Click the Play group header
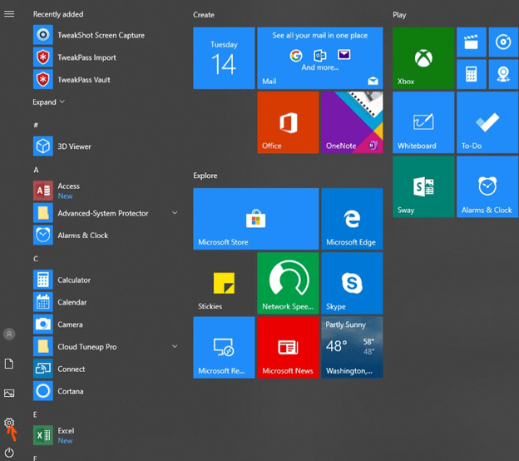The width and height of the screenshot is (519, 461). coord(399,15)
